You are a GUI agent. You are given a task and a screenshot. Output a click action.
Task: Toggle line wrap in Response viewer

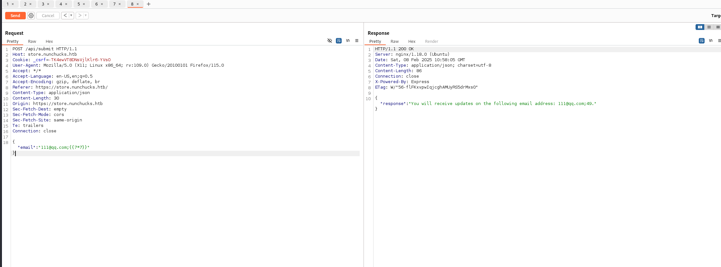[x=702, y=41]
